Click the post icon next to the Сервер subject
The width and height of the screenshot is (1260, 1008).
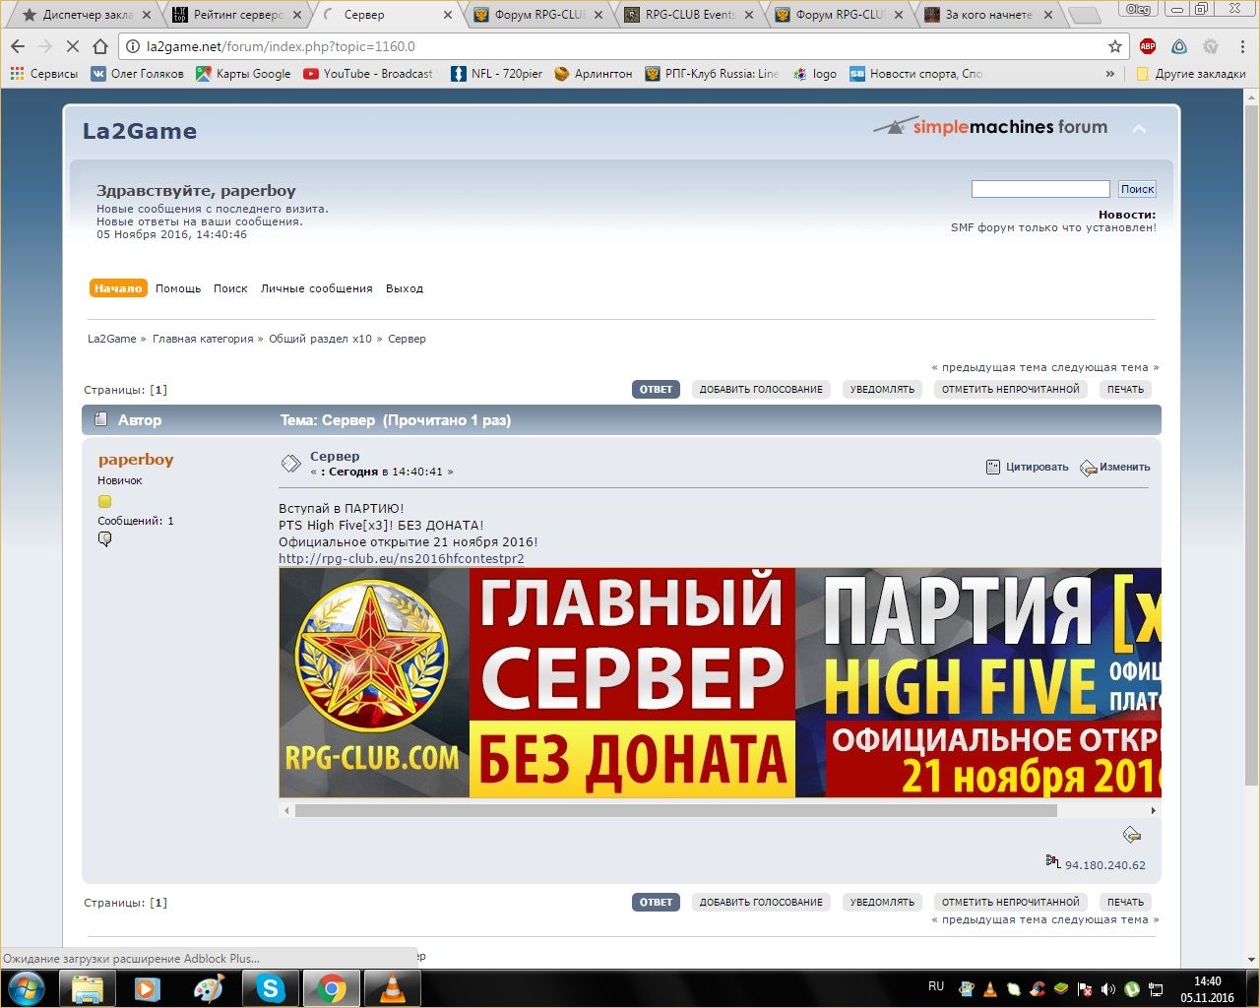tap(290, 463)
